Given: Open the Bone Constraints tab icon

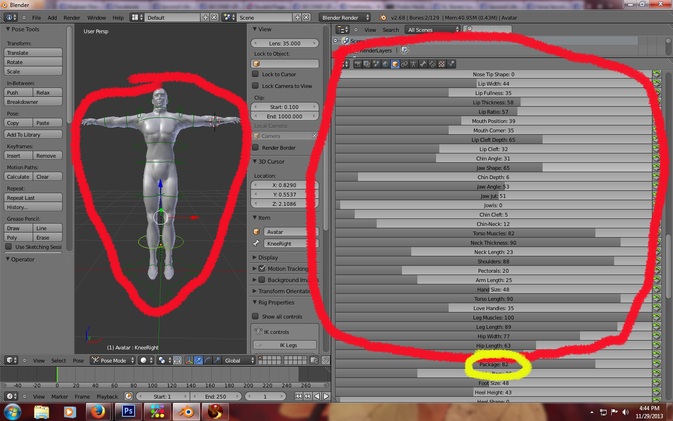Looking at the screenshot, I should [x=432, y=64].
